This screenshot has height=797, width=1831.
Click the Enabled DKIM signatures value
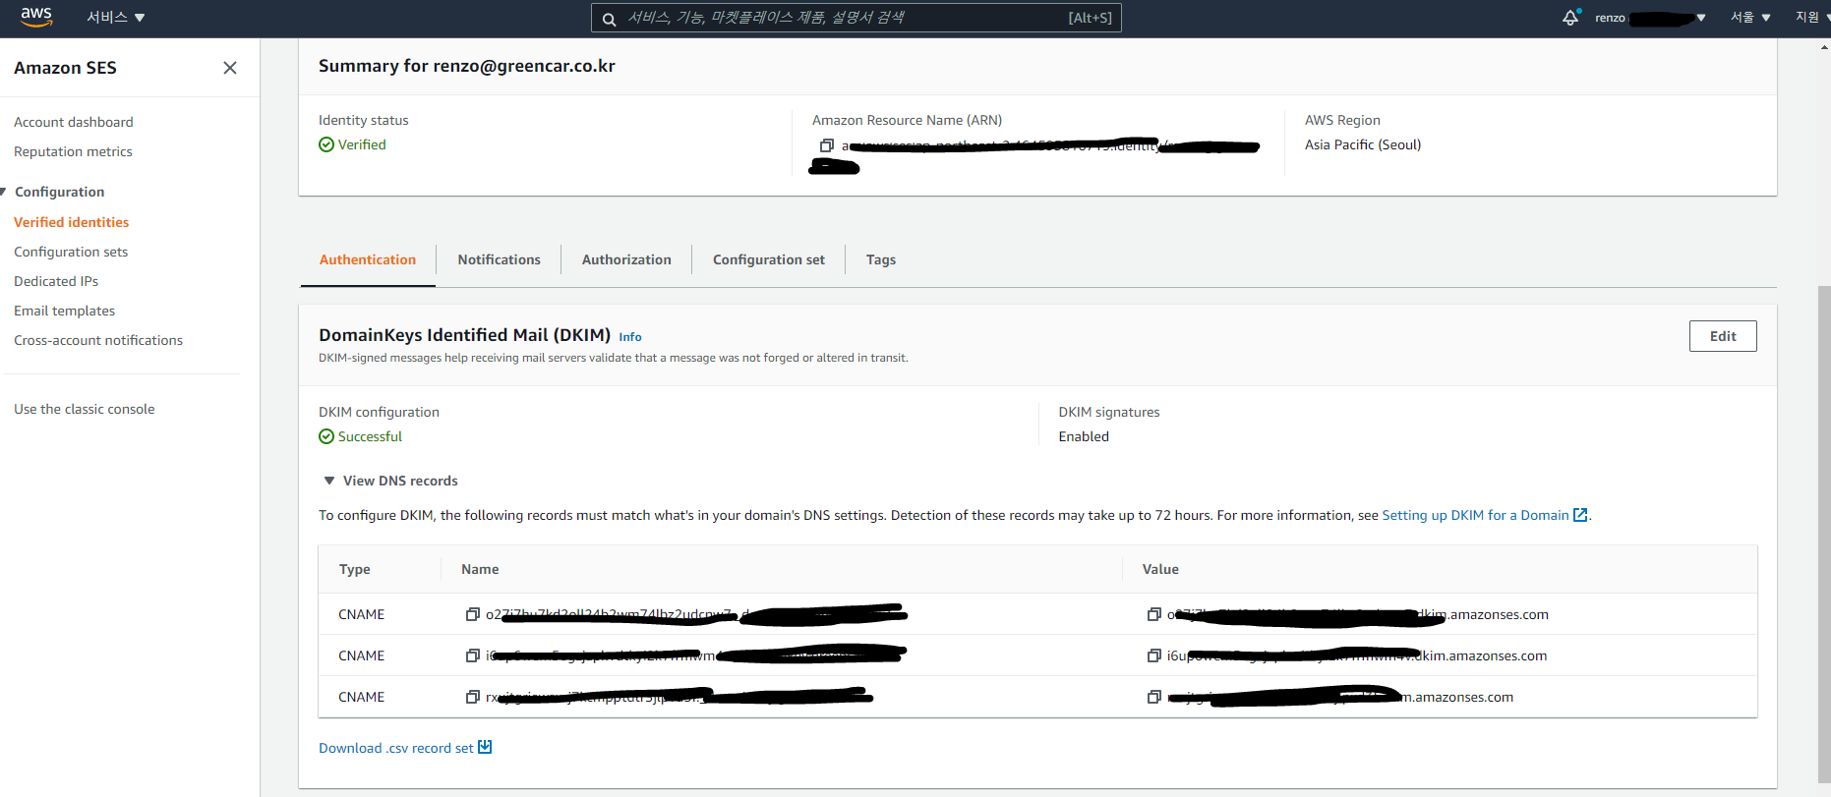[x=1084, y=436]
